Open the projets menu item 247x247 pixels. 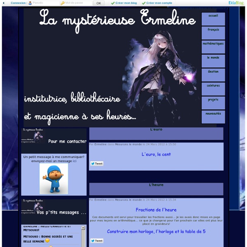(213, 103)
